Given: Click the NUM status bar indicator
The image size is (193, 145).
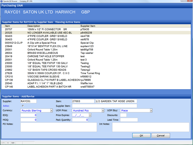Looking at the screenshot, I should (13, 143).
